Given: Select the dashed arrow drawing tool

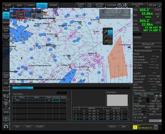Looking at the screenshot, I should (x=105, y=42).
